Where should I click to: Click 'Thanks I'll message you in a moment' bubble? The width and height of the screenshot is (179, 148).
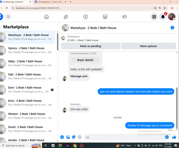click(x=150, y=126)
